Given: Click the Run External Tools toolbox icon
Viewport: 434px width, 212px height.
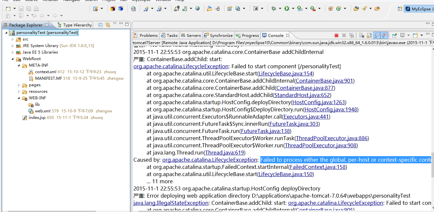Looking at the screenshot, I should [x=313, y=9].
